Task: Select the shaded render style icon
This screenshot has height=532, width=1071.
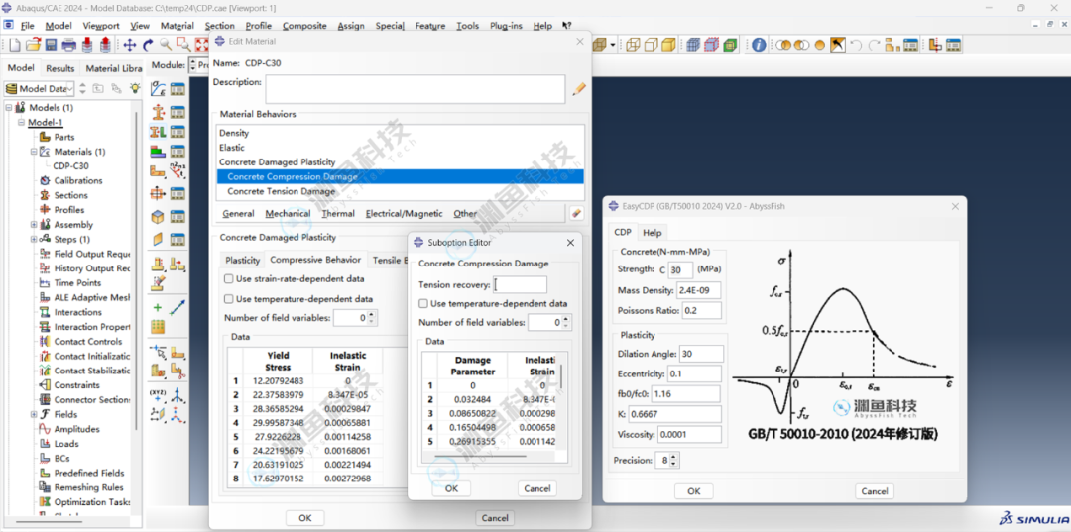Action: [668, 45]
